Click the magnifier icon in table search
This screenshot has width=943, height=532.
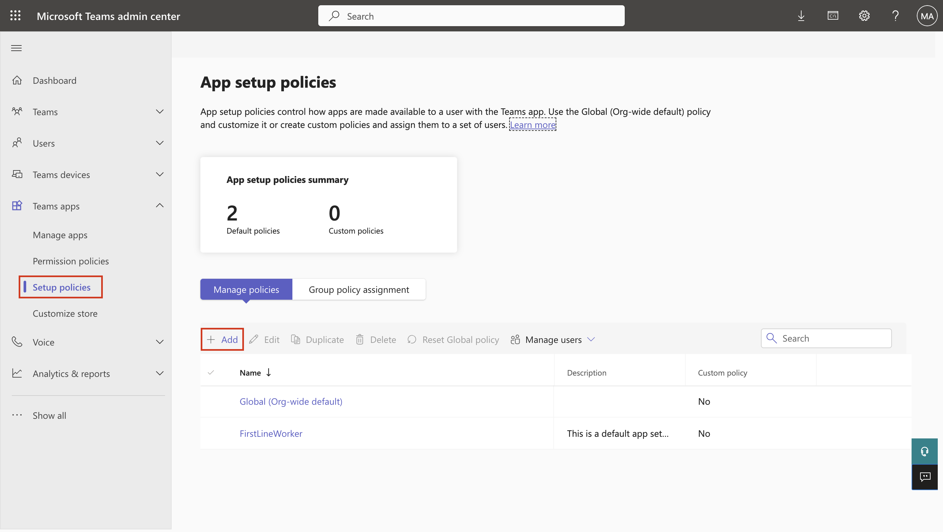[771, 338]
